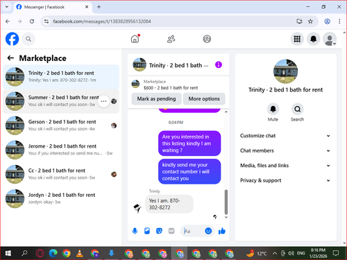
Task: Open the taskbar clock showing 8:16 PM
Action: click(x=318, y=253)
